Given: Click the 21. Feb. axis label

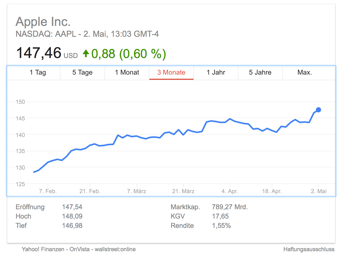Looking at the screenshot, I should (x=90, y=191).
